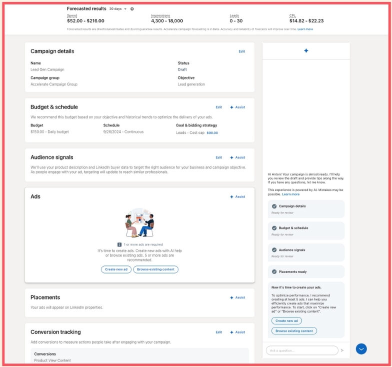Viewport: 392px width, 367px height.
Task: Edit the Campaign details section
Action: click(242, 51)
